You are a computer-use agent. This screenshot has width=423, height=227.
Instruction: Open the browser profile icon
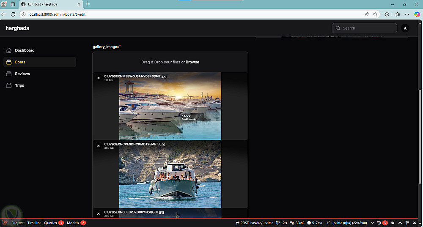click(3, 4)
